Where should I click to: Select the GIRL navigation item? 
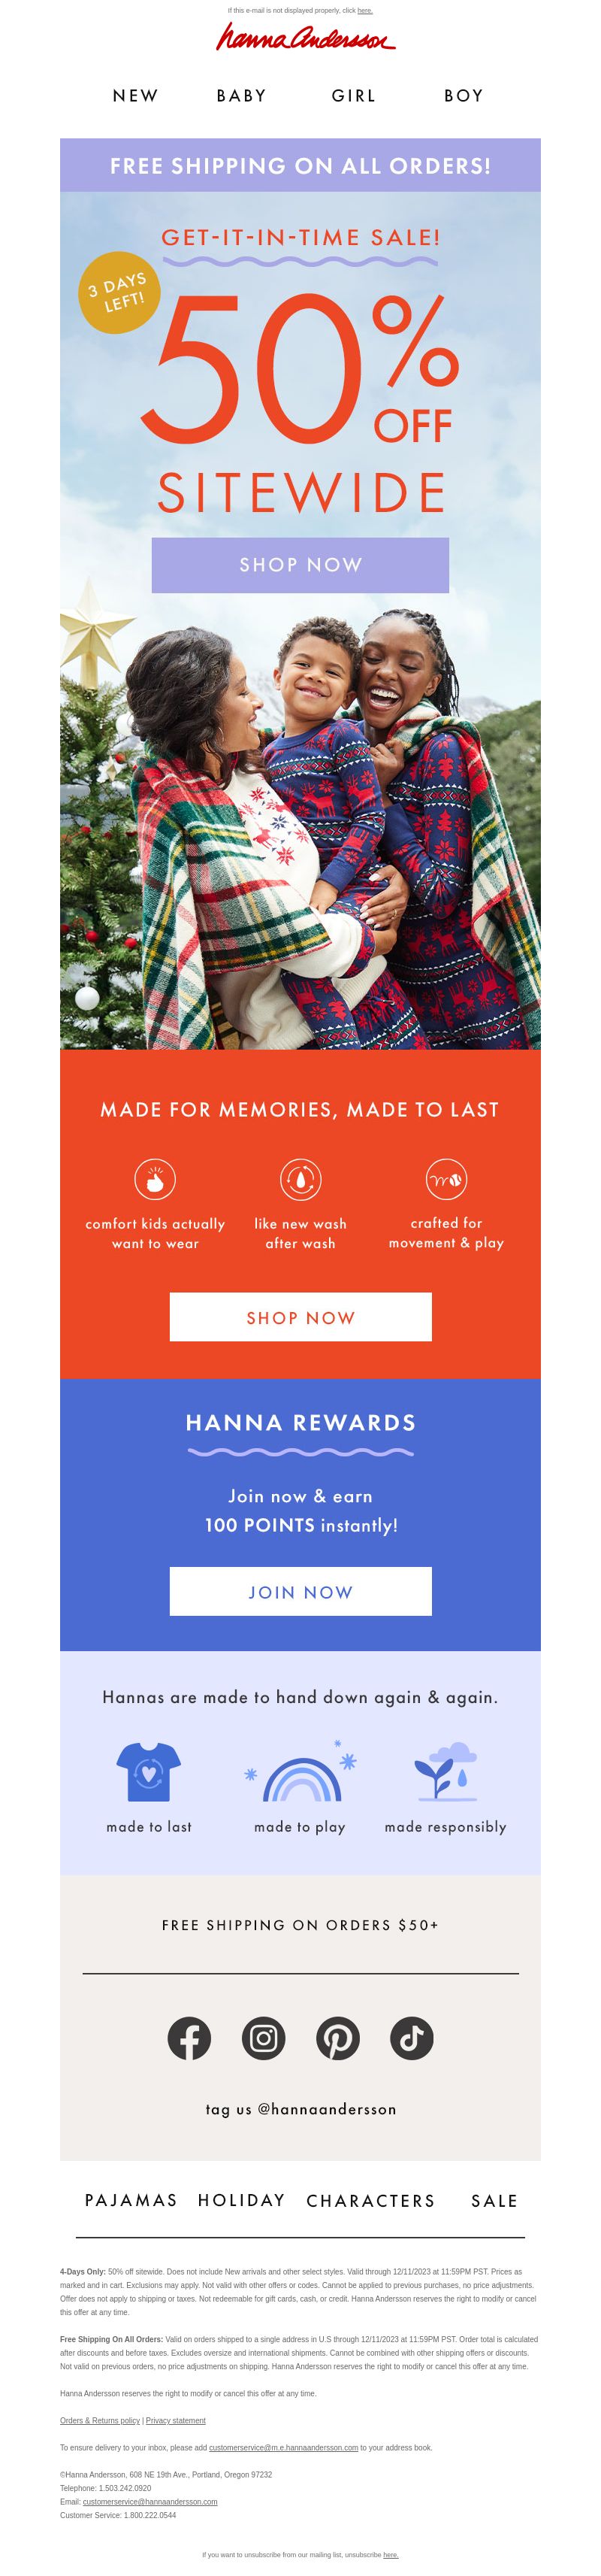[x=355, y=96]
